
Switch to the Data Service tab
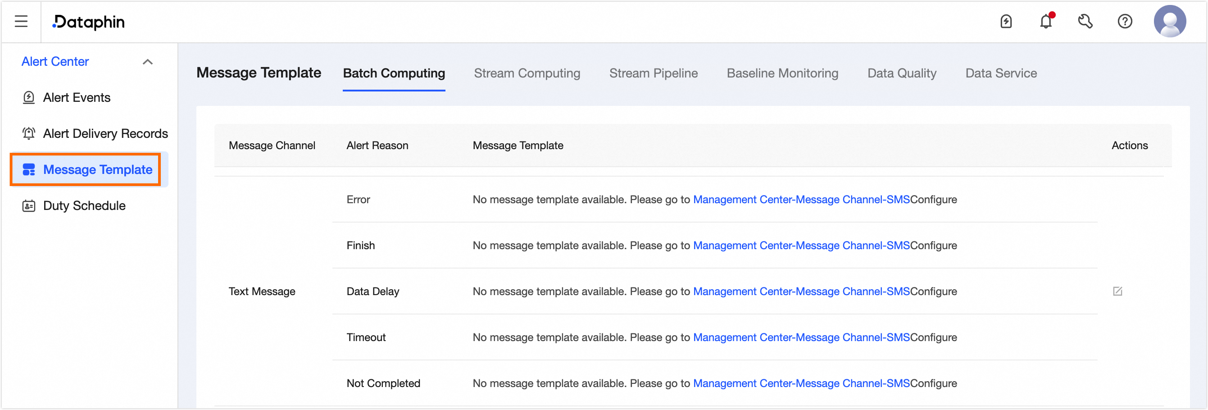[1001, 73]
